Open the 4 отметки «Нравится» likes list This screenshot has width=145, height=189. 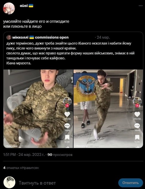21,168
